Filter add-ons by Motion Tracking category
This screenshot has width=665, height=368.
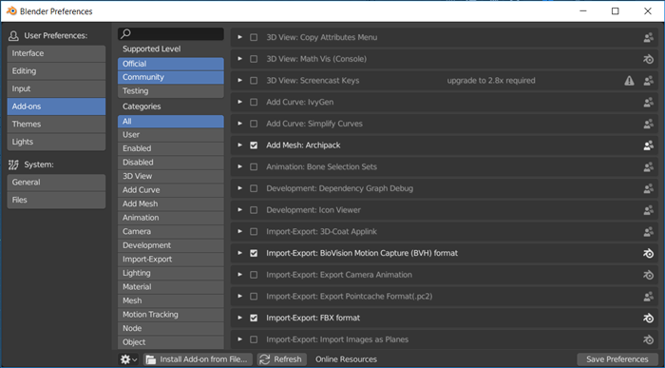click(x=170, y=315)
